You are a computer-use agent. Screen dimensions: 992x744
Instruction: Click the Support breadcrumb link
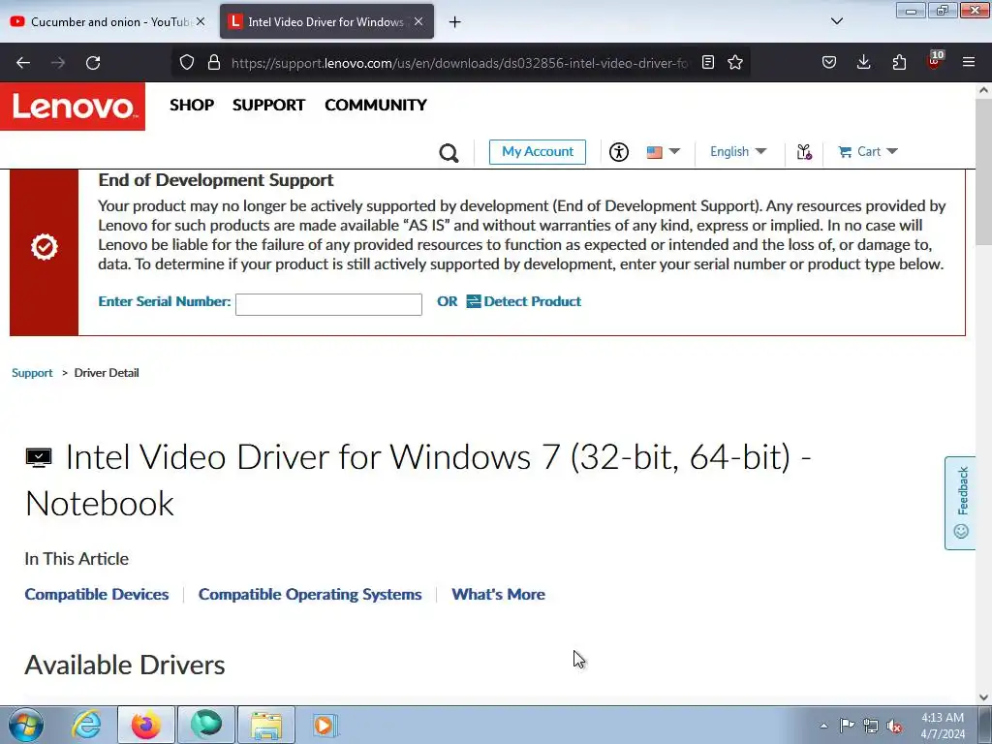pyautogui.click(x=32, y=373)
